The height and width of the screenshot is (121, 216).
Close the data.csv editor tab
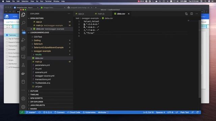(x=129, y=14)
